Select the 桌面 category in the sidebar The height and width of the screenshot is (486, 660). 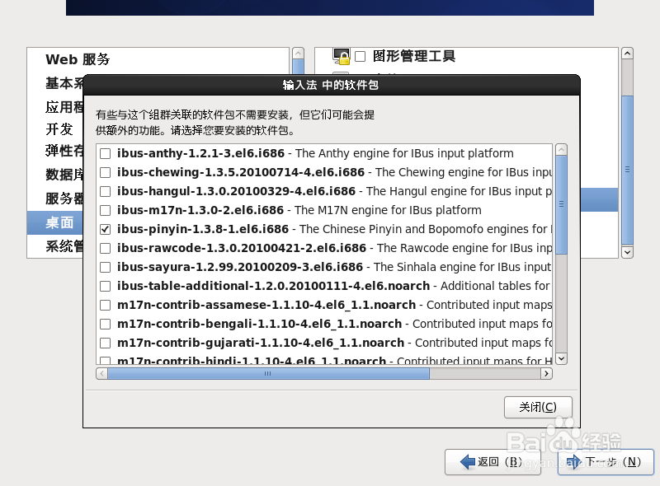tap(59, 222)
